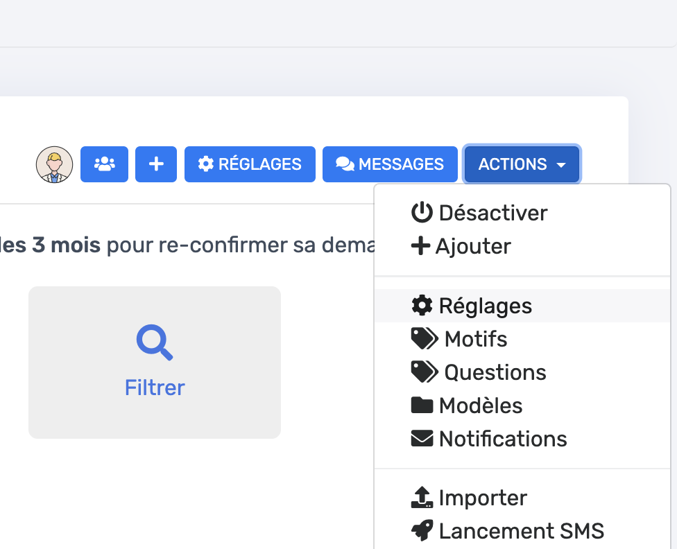Screen dimensions: 677x549
Task: Open the users group icon button
Action: tap(104, 164)
